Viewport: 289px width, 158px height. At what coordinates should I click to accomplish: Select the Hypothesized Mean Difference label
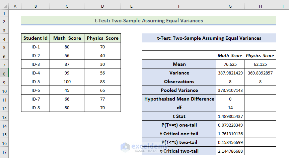(179, 99)
